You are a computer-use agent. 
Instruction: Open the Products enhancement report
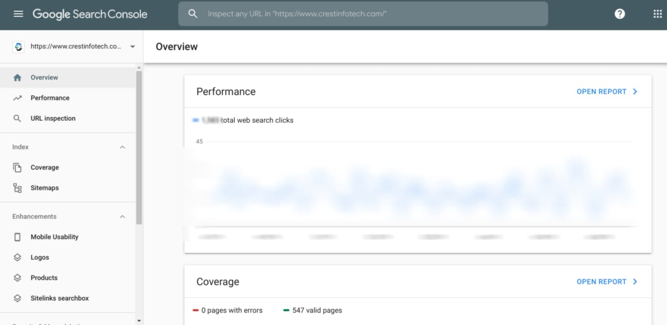68,278
